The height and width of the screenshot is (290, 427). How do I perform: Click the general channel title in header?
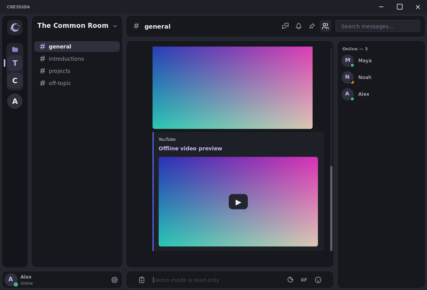(157, 26)
